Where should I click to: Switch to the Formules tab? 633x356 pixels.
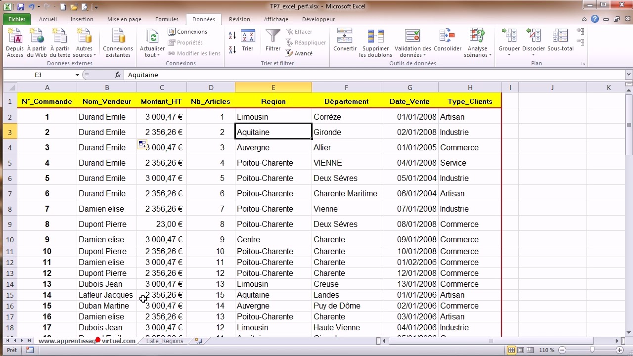click(167, 19)
